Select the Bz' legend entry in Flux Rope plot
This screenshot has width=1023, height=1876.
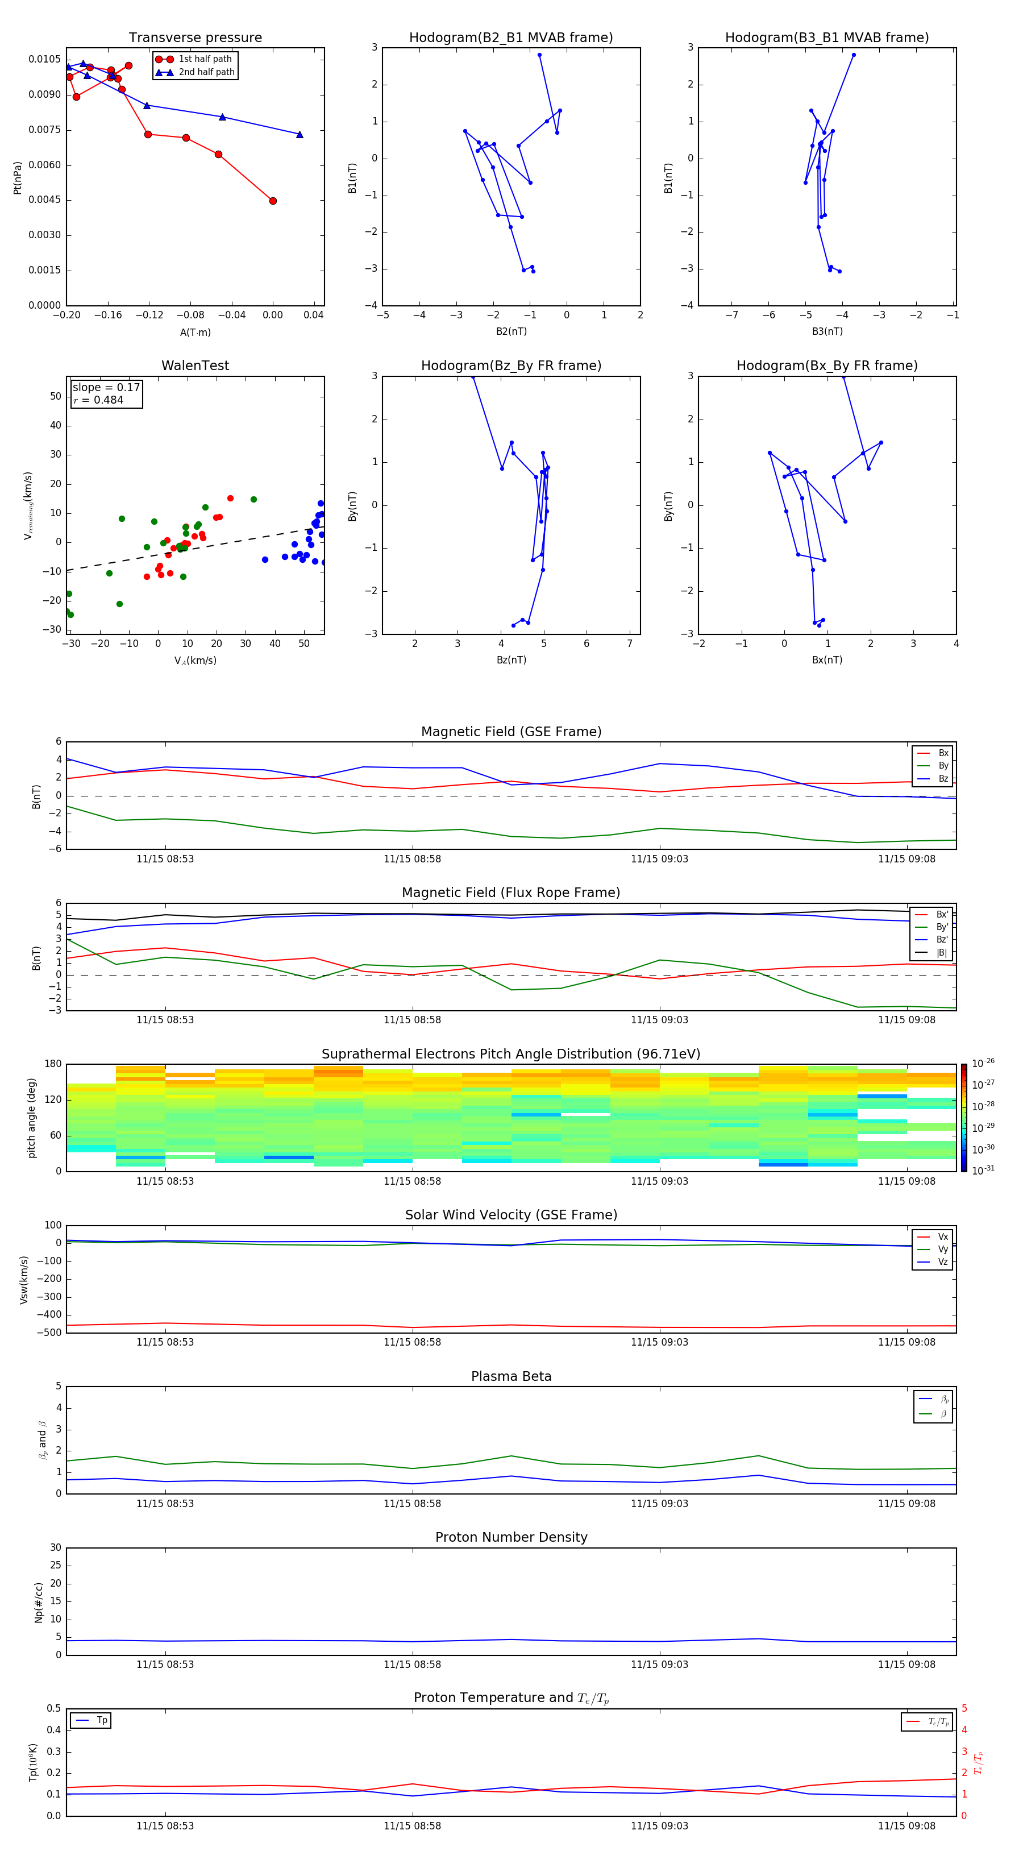(x=932, y=940)
